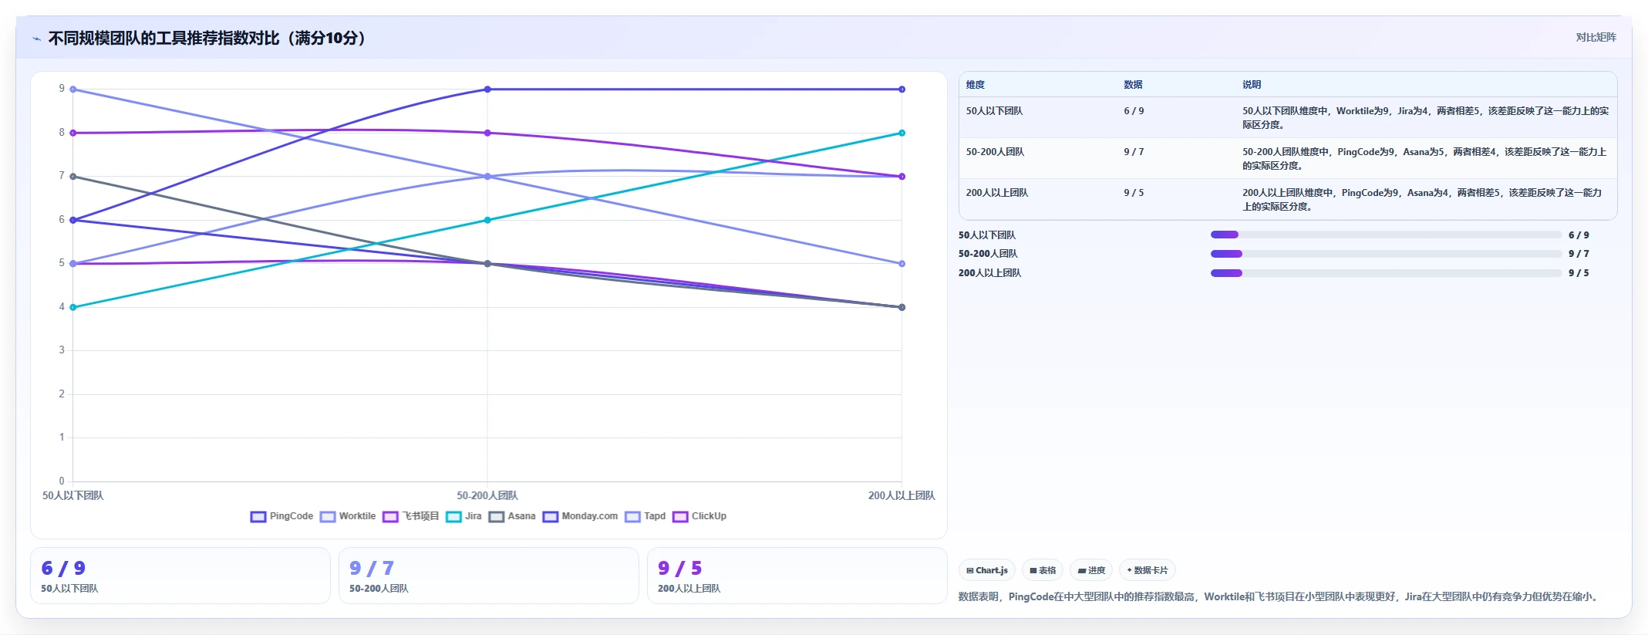Click the 50人以下团队 progress bar
This screenshot has width=1648, height=635.
[x=1387, y=235]
